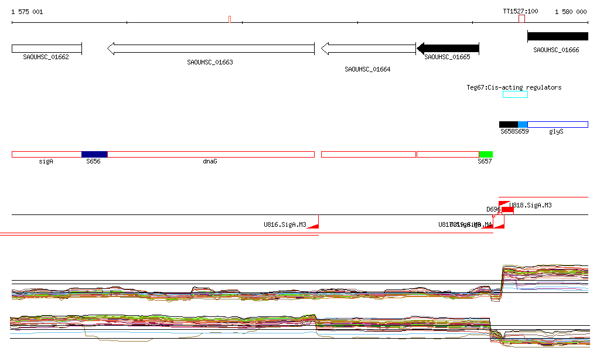Click the filled red D696 box
This screenshot has width=600, height=358.
508,210
